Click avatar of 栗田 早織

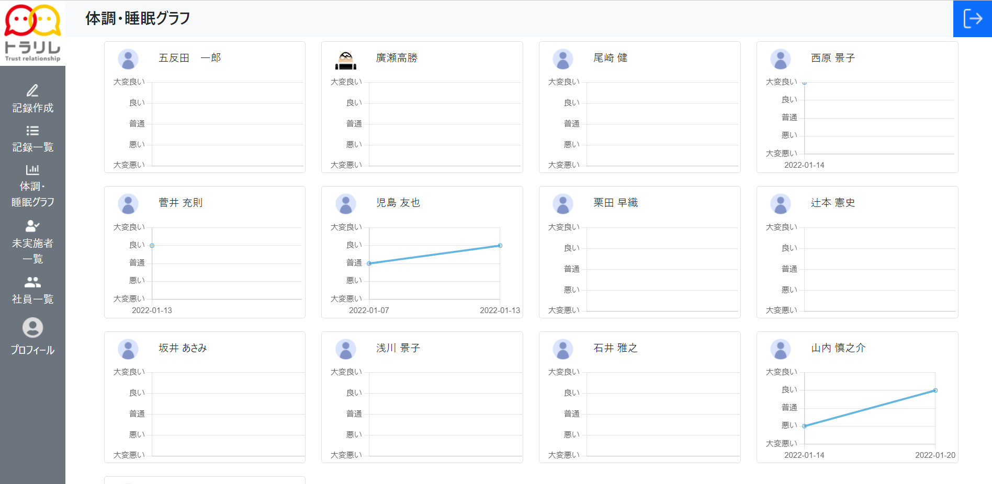(x=563, y=204)
